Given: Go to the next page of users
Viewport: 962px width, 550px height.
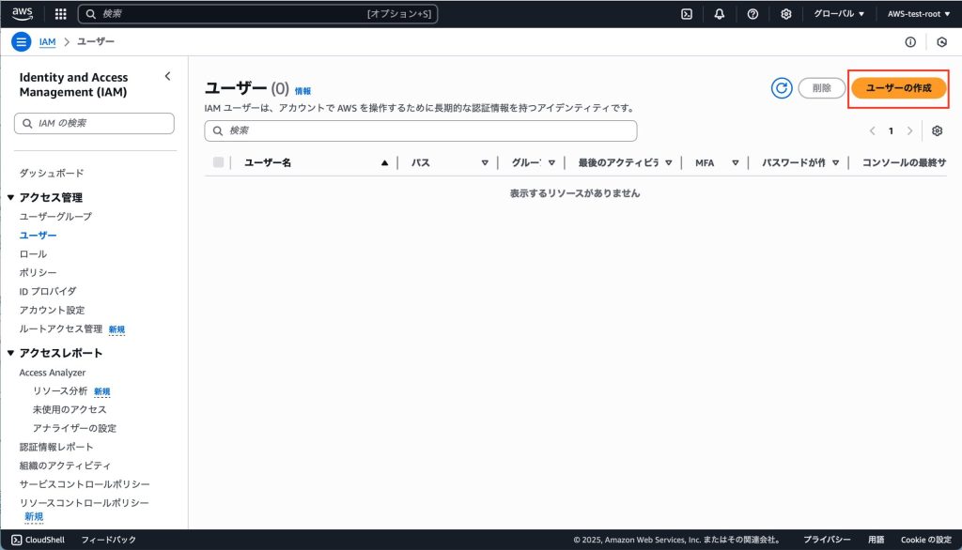Looking at the screenshot, I should [909, 130].
